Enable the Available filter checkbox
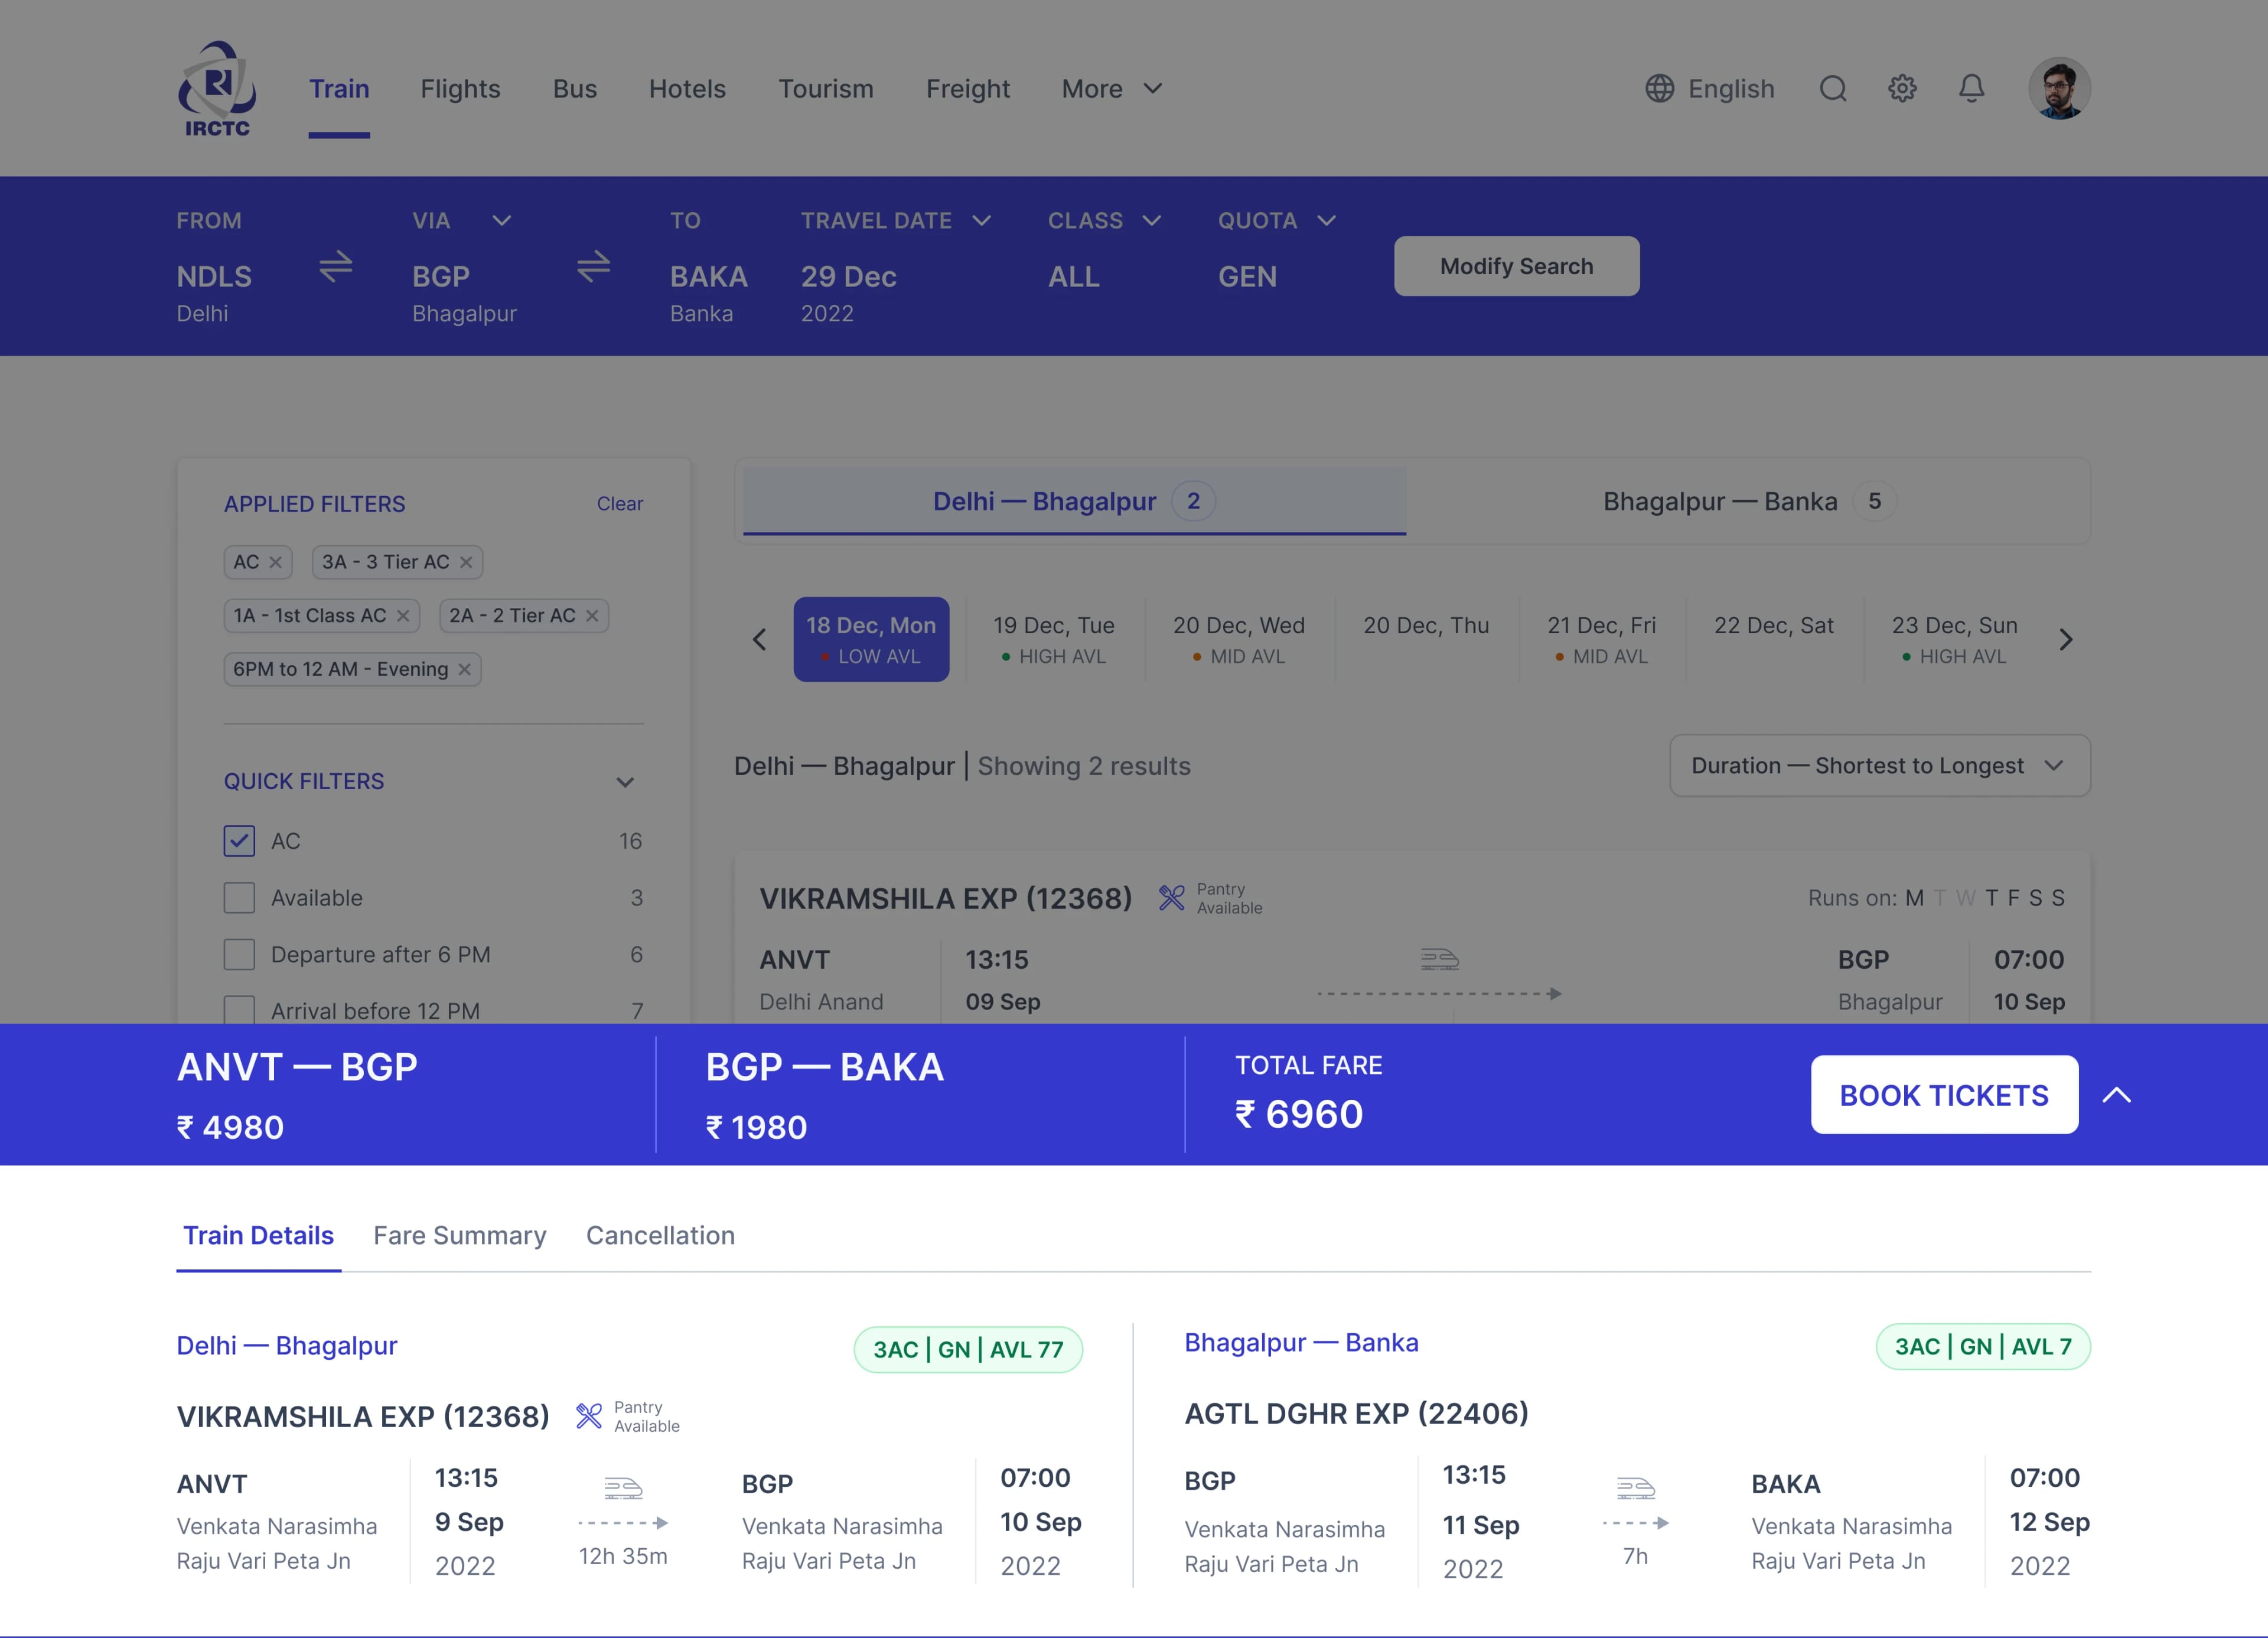The width and height of the screenshot is (2268, 1638). pos(239,898)
